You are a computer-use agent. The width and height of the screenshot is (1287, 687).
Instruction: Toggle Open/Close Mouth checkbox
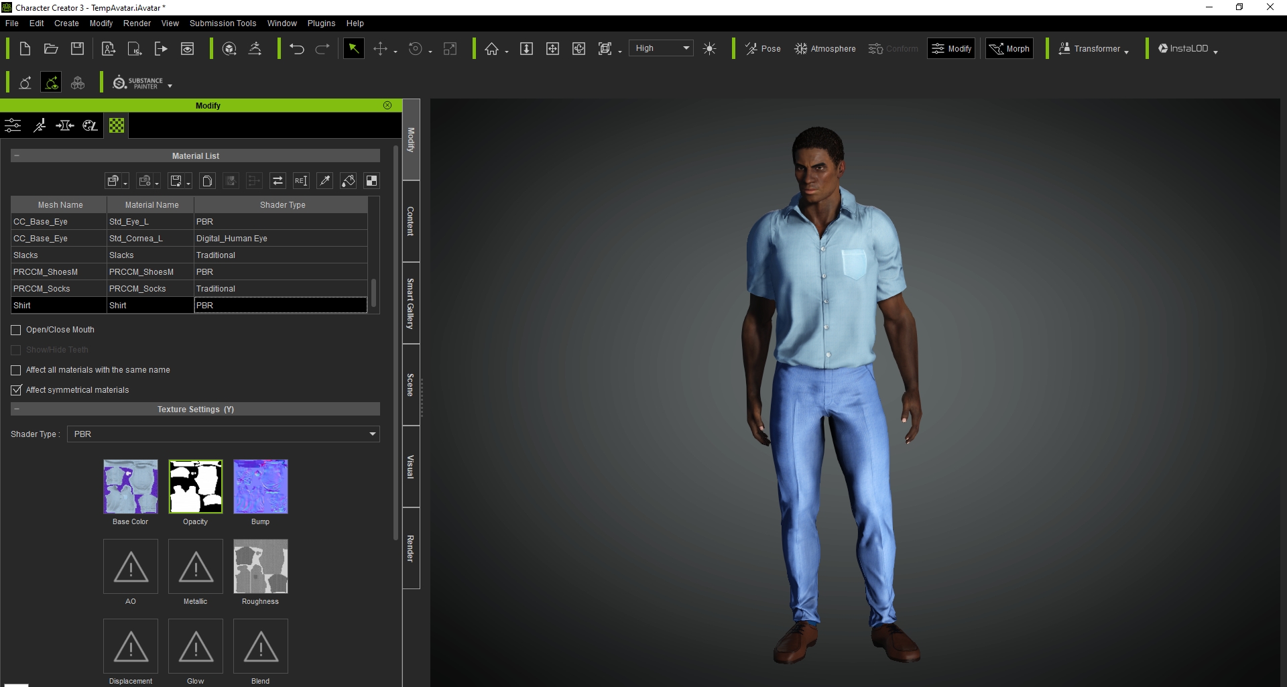16,330
